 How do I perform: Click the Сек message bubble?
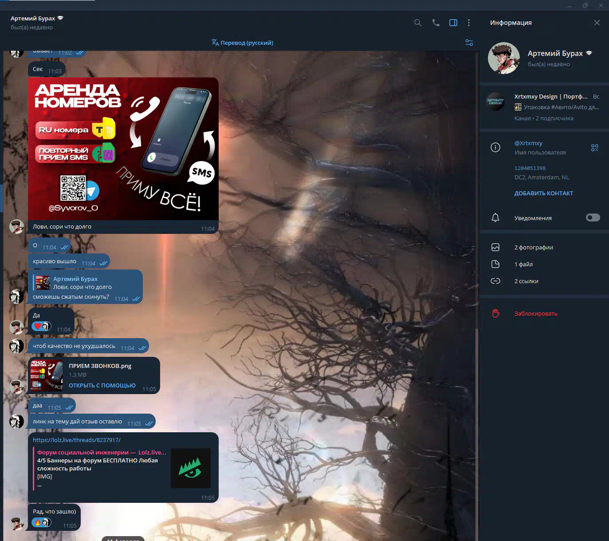47,70
